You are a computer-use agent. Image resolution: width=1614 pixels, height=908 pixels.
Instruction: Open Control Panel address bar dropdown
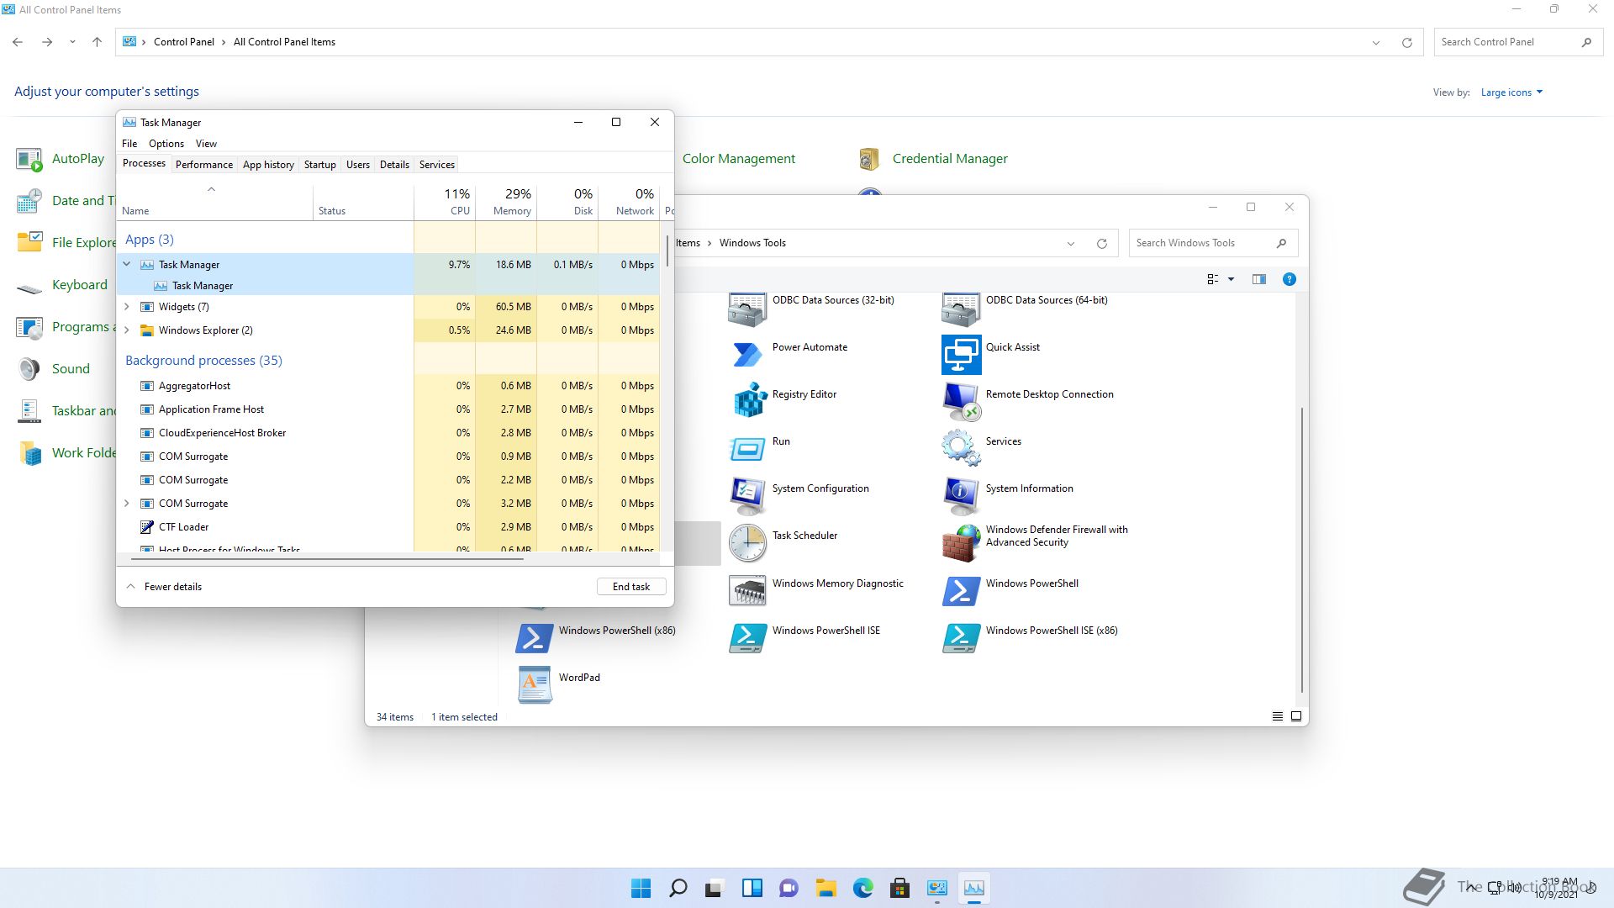1376,43
